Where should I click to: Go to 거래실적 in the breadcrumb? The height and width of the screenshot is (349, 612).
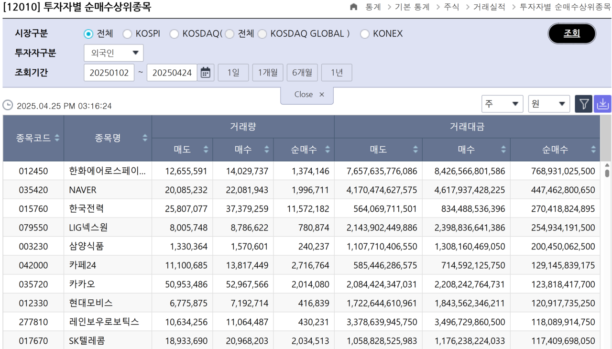point(489,7)
